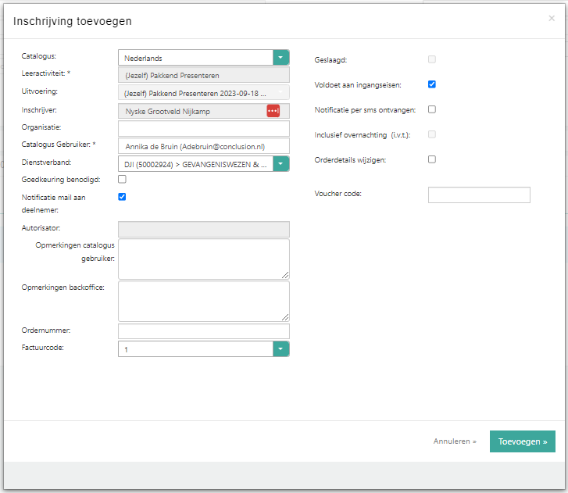Image resolution: width=568 pixels, height=493 pixels.
Task: Click the red ellipsis icon beside Inschrijver
Action: pos(273,111)
